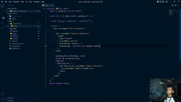Open the index.js file

click(15, 39)
